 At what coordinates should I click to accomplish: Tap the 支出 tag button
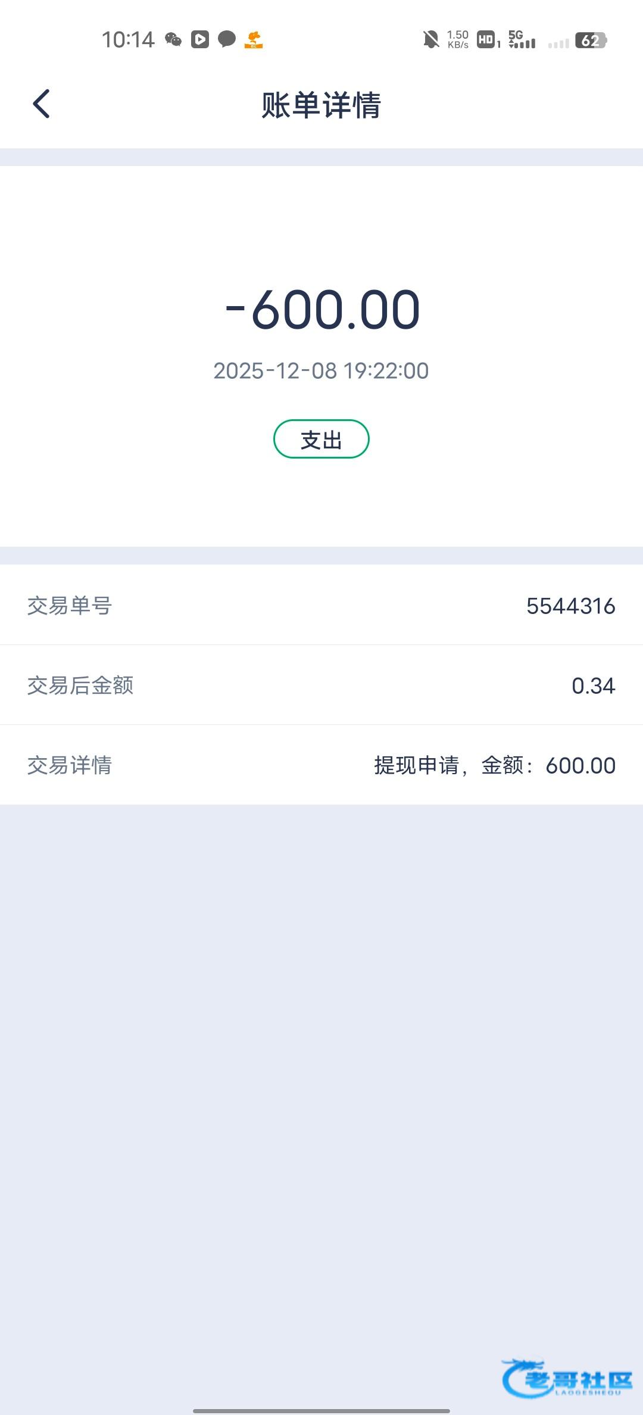coord(321,440)
